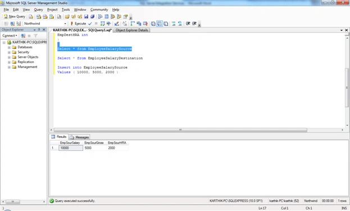
Task: Switch to the Messages tab
Action: [x=79, y=137]
